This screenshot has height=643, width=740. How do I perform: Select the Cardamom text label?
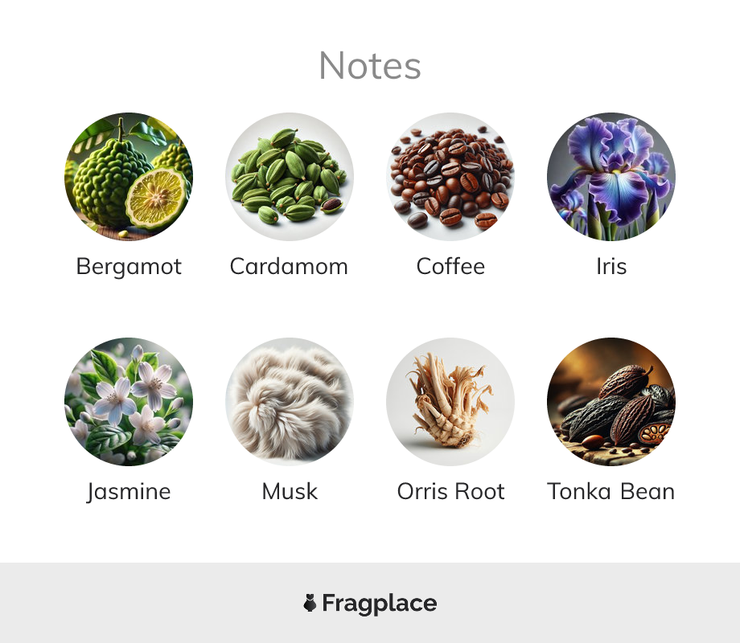point(289,267)
